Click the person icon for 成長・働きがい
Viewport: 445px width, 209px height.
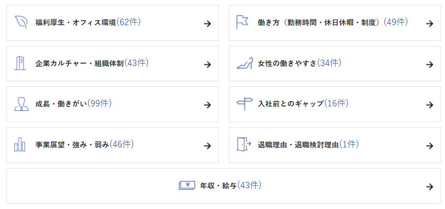point(21,104)
